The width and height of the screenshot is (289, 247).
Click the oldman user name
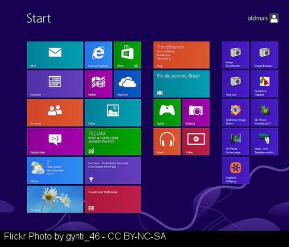click(257, 18)
